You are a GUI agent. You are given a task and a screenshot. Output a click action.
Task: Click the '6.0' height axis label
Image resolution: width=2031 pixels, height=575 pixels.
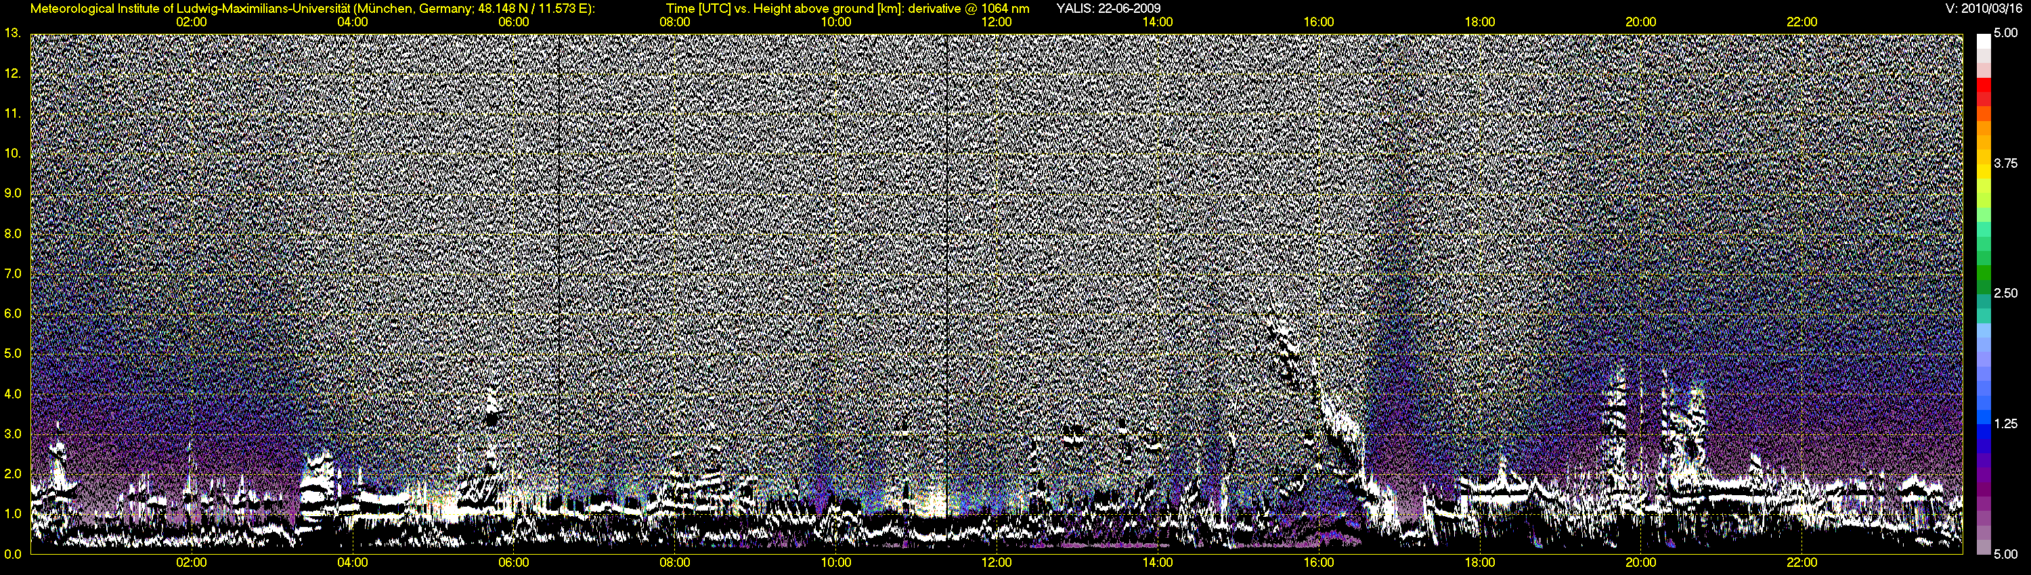click(12, 313)
